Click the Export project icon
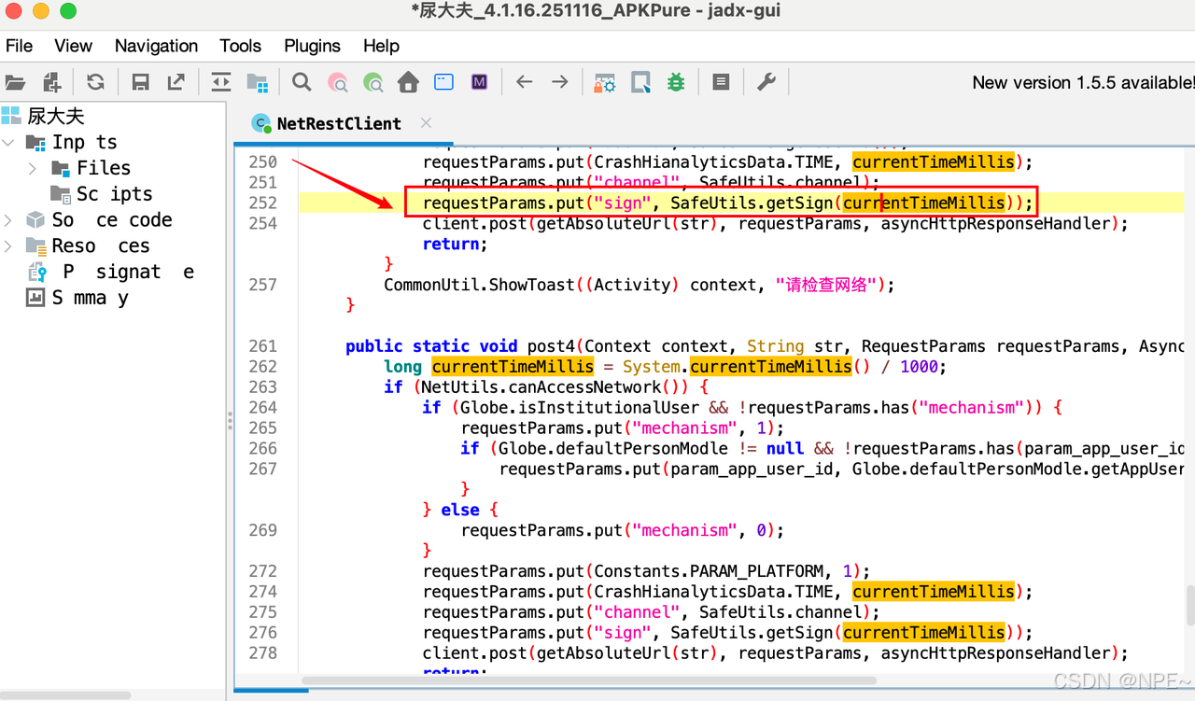Viewport: 1195px width, 701px height. click(x=176, y=83)
